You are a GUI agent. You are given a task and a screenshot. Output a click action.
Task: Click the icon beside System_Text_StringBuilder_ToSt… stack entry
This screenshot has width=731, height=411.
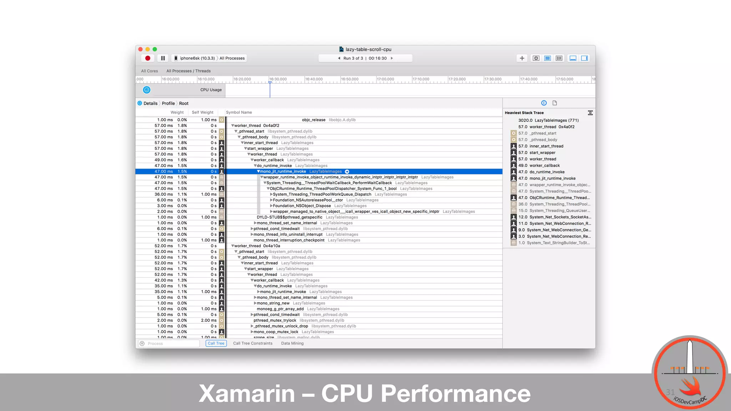point(514,243)
